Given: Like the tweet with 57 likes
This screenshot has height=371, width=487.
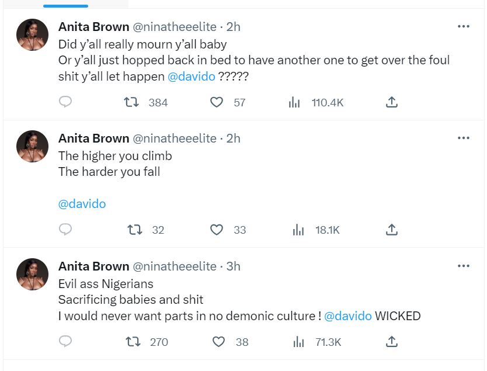Looking at the screenshot, I should point(217,102).
